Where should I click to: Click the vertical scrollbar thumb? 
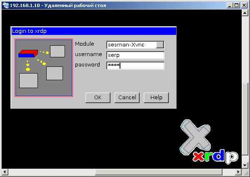[245, 118]
